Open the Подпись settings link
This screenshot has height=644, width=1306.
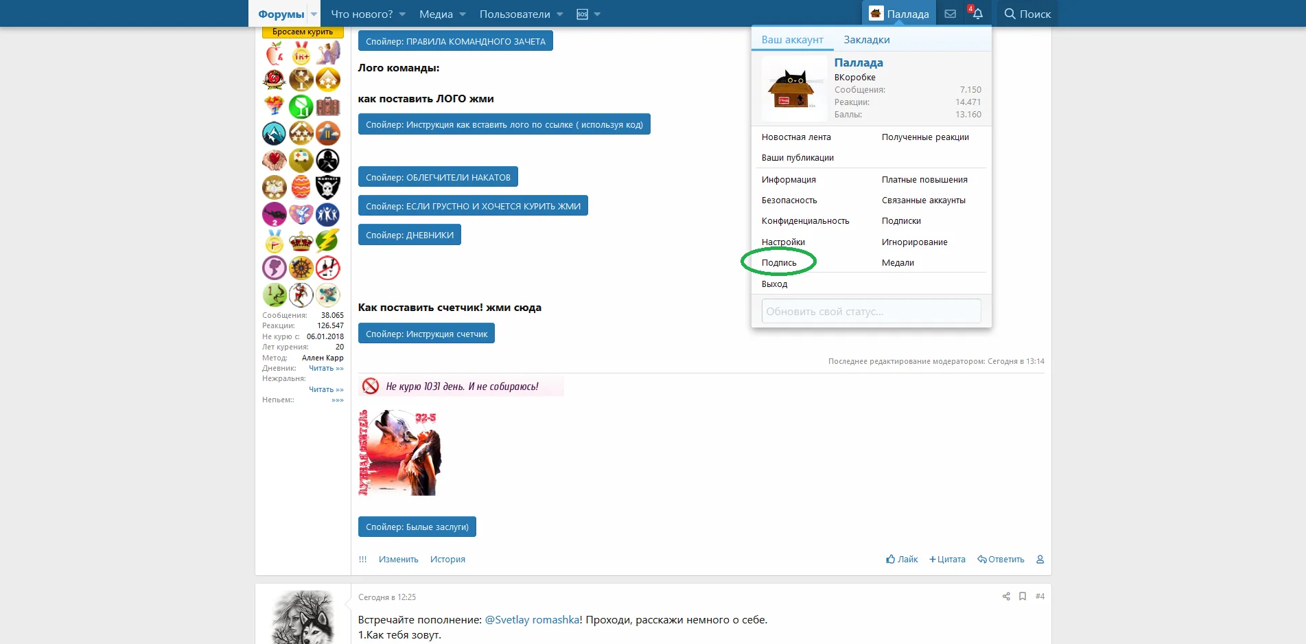tap(779, 263)
